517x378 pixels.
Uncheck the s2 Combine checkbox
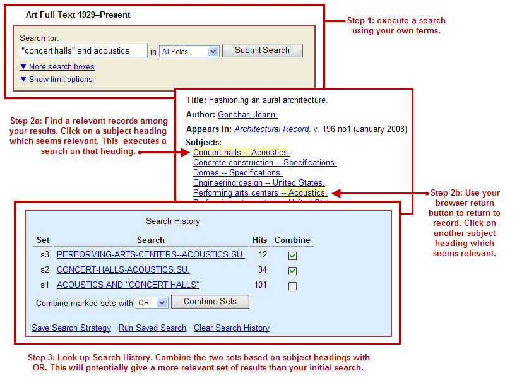pyautogui.click(x=292, y=271)
